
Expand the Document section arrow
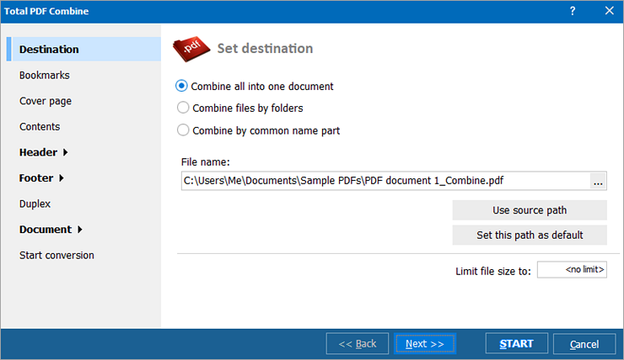pos(80,230)
